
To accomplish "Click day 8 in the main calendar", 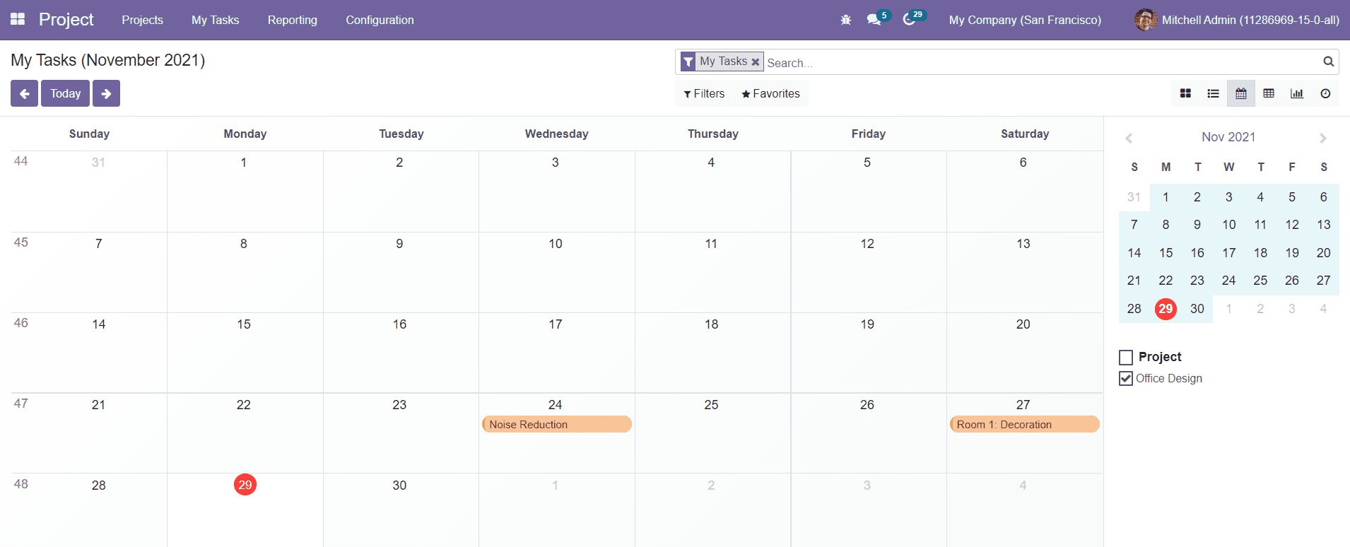I will pos(244,244).
